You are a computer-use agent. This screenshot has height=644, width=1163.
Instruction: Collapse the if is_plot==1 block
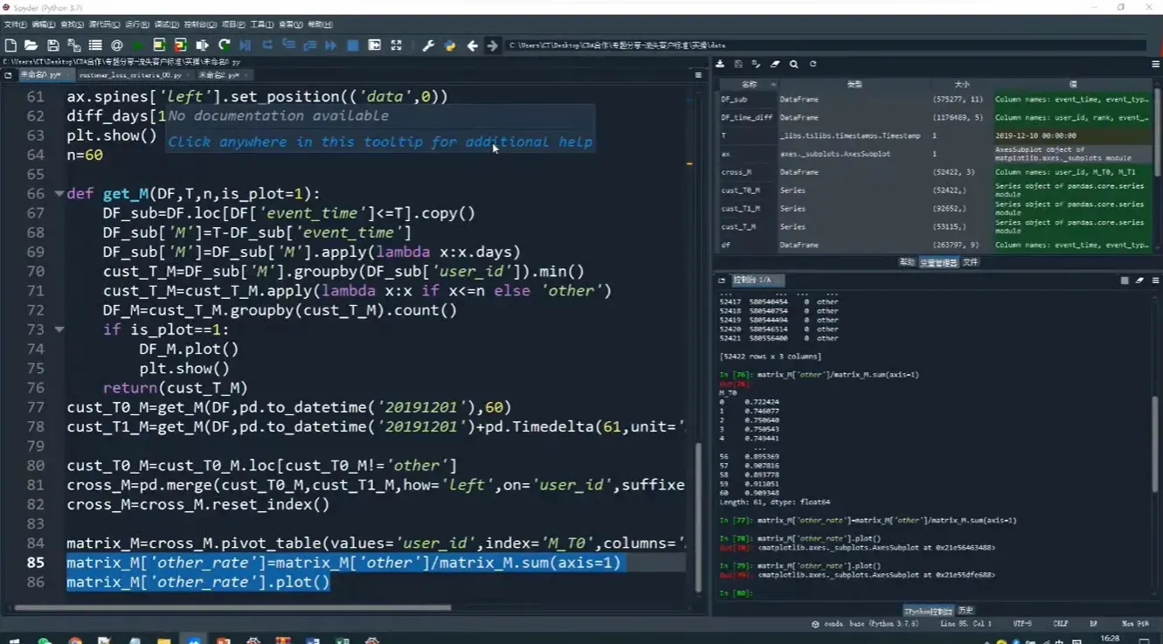pos(59,329)
